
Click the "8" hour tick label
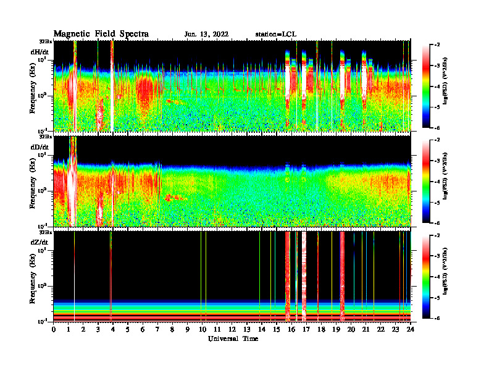pyautogui.click(x=172, y=329)
